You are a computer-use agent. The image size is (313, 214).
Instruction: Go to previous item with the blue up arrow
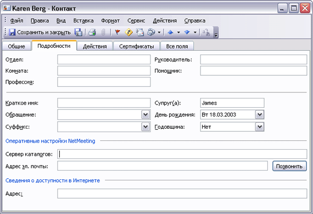[170, 32]
